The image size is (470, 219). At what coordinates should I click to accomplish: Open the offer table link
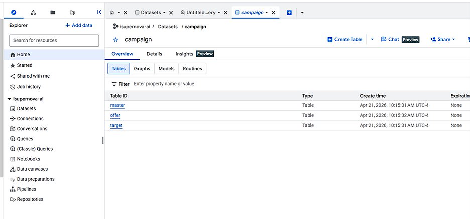click(115, 115)
